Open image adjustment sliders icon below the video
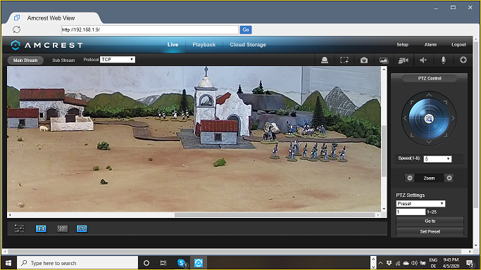The width and height of the screenshot is (481, 270). coord(19,229)
